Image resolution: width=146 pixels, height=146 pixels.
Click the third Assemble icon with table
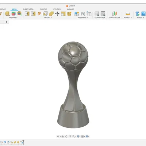pyautogui.click(x=89, y=14)
